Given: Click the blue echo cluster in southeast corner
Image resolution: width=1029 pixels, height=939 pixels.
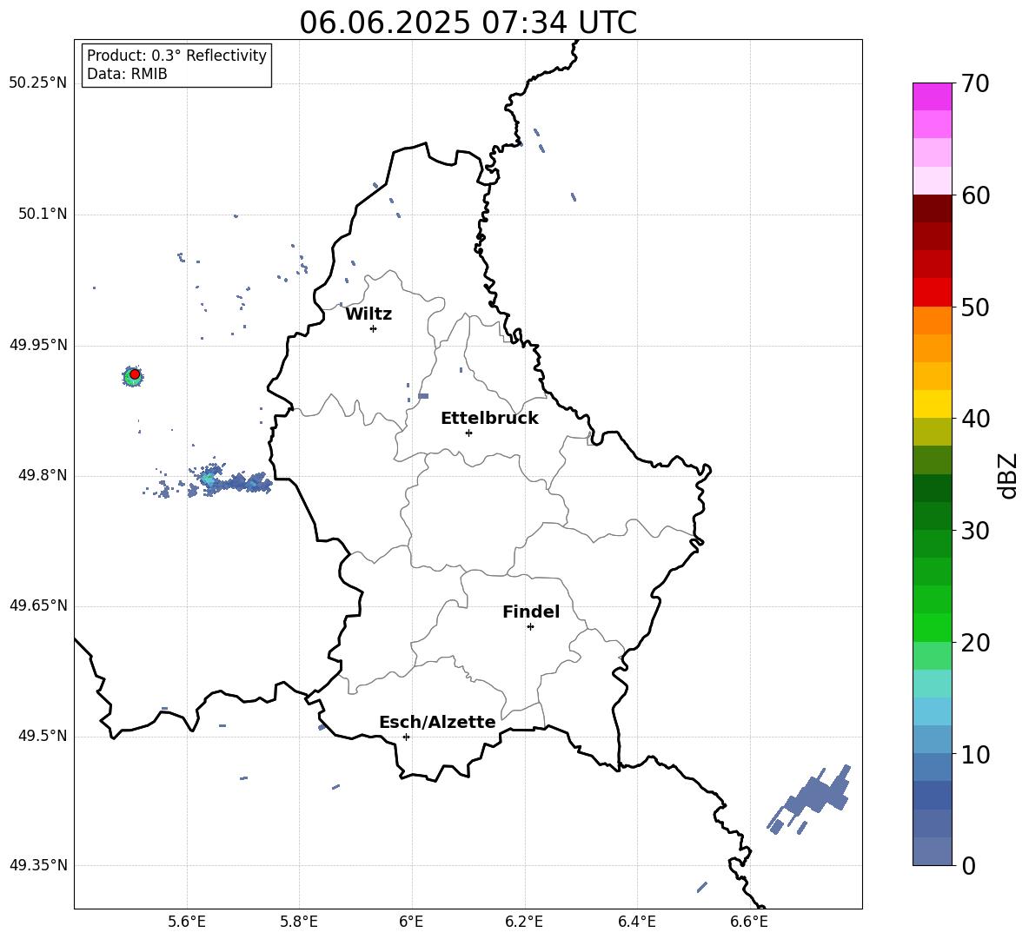Looking at the screenshot, I should (809, 799).
